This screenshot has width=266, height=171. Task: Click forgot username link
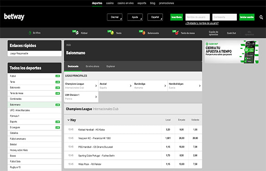coord(202,23)
